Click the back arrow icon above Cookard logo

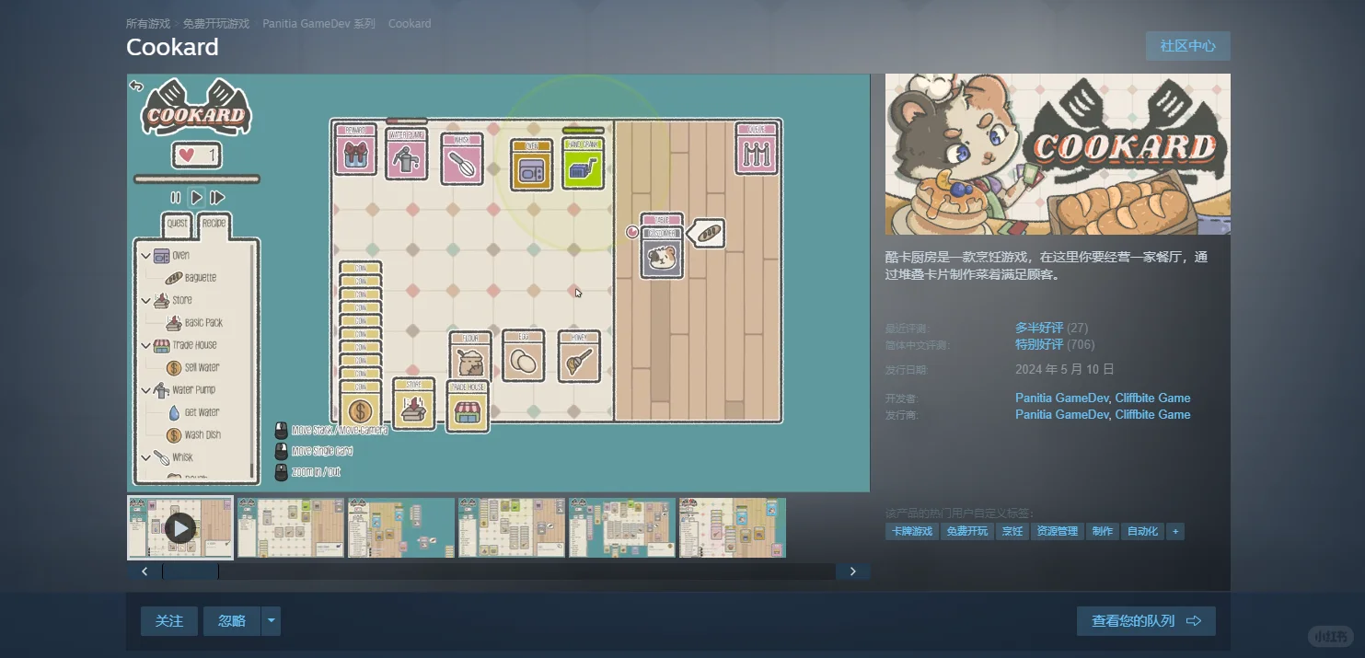coord(136,86)
